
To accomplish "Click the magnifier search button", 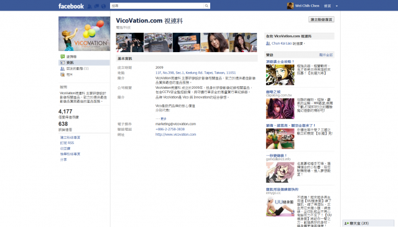I will pos(206,6).
